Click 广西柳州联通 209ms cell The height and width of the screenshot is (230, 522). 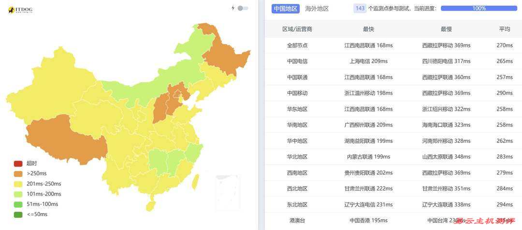368,125
